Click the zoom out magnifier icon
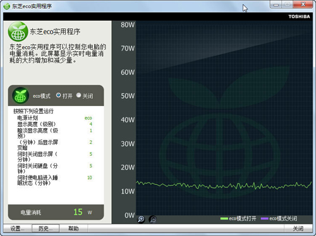 pos(153,220)
